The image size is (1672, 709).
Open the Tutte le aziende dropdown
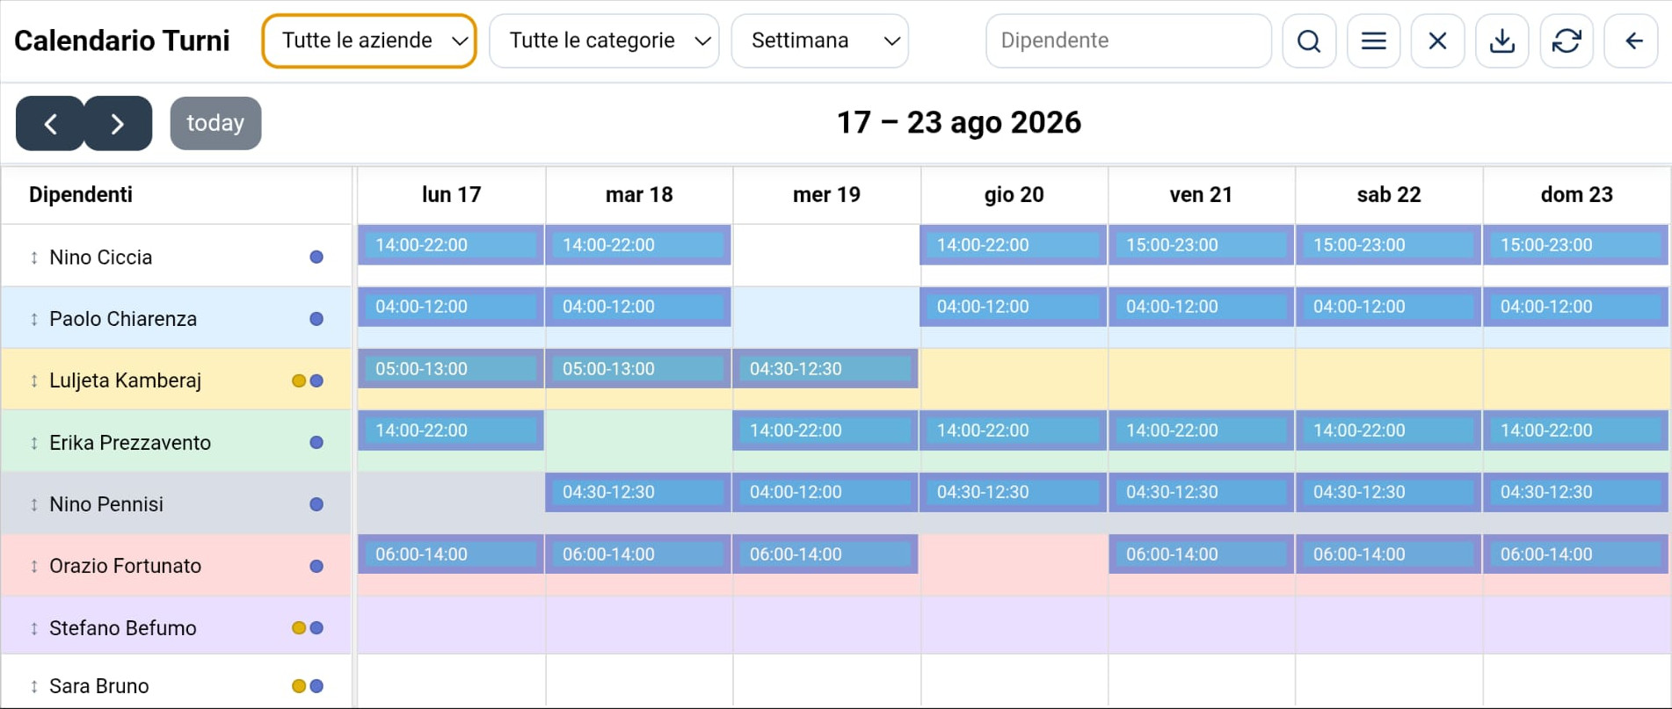click(x=369, y=41)
